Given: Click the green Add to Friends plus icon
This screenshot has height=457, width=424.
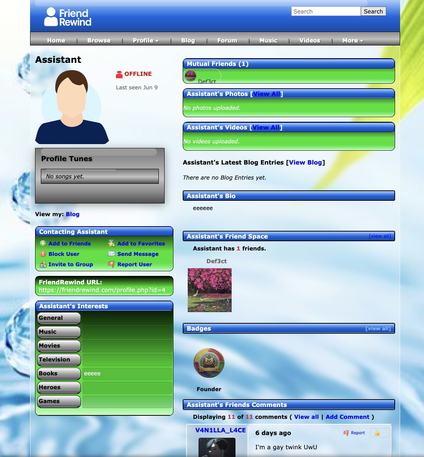Looking at the screenshot, I should [43, 244].
